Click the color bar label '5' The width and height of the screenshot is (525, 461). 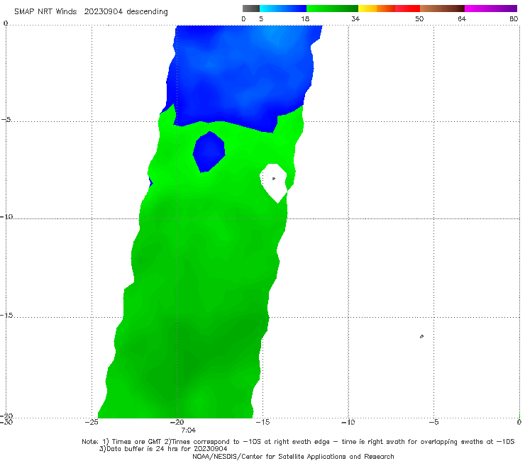[261, 18]
